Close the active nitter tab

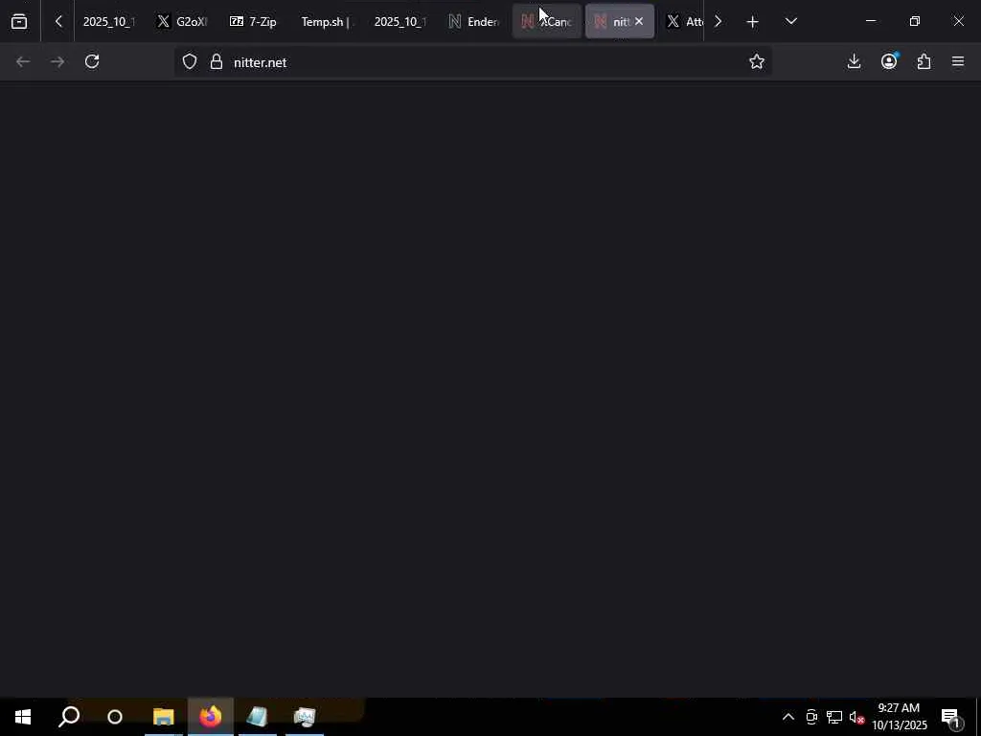pyautogui.click(x=639, y=22)
